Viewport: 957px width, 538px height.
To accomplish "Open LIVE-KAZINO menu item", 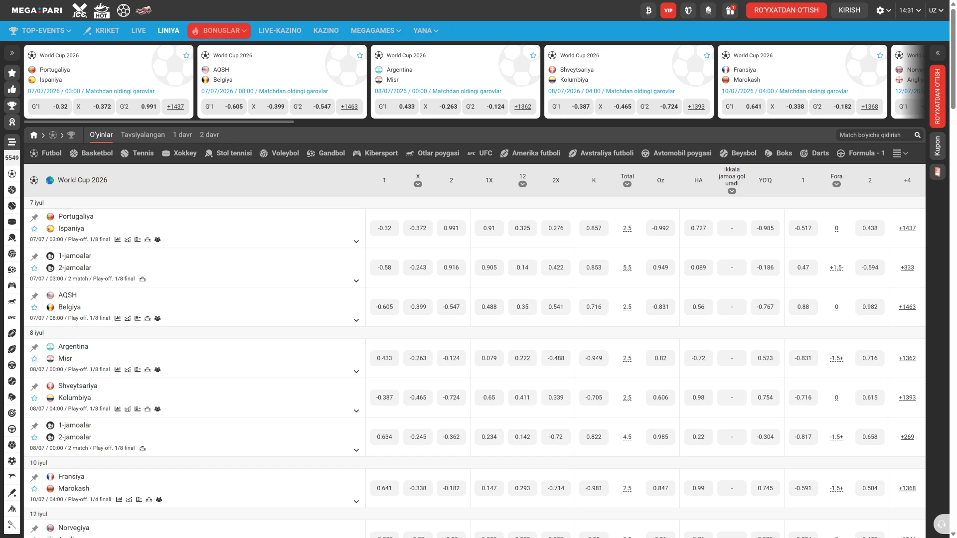I will tap(280, 31).
